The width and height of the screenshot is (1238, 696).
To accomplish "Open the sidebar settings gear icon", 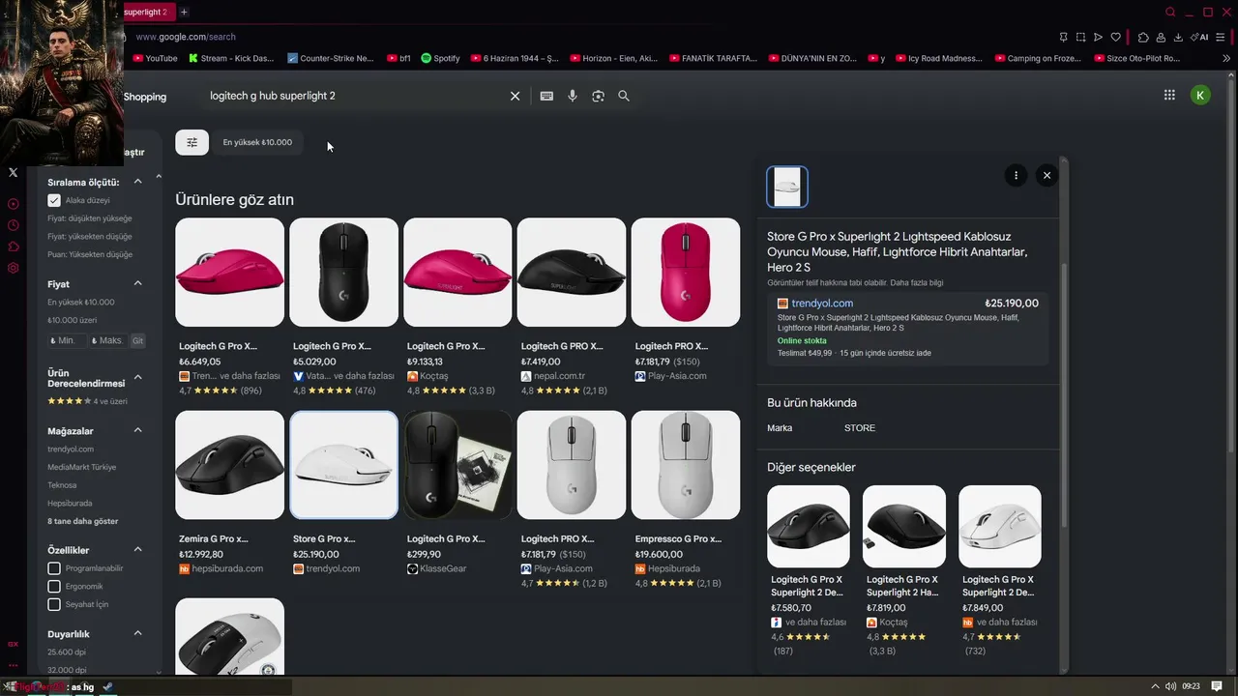I will click(13, 268).
